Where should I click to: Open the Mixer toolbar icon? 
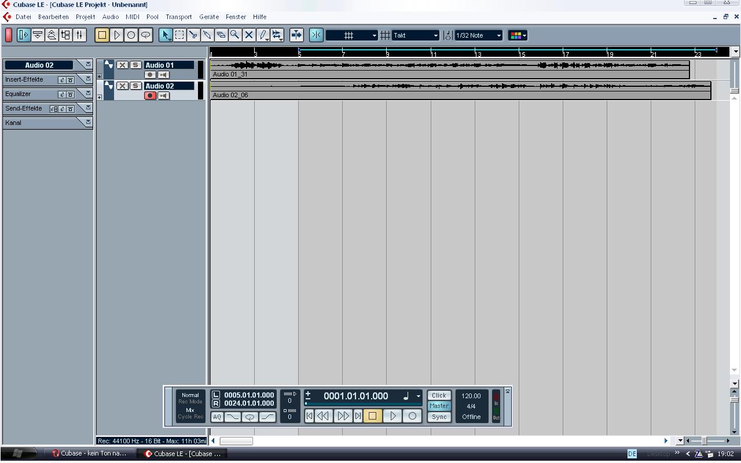click(x=79, y=35)
